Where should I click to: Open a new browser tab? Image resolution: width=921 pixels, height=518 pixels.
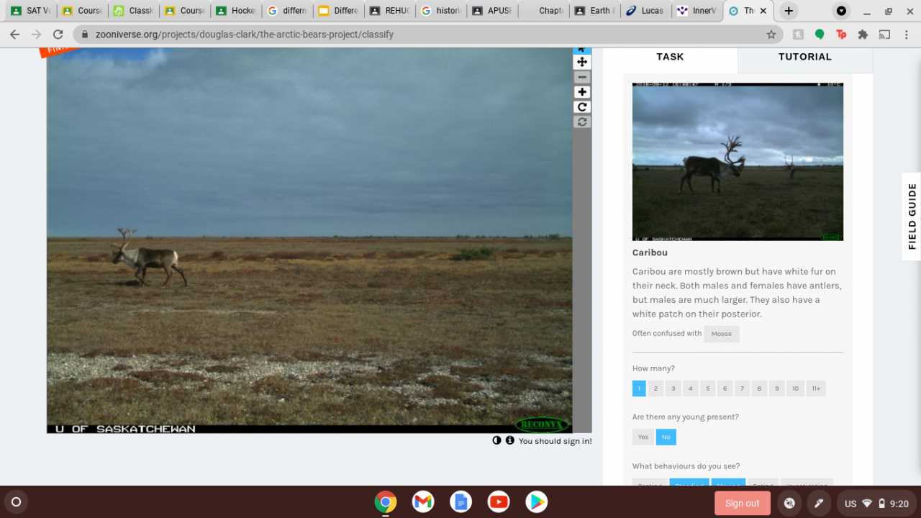(789, 11)
